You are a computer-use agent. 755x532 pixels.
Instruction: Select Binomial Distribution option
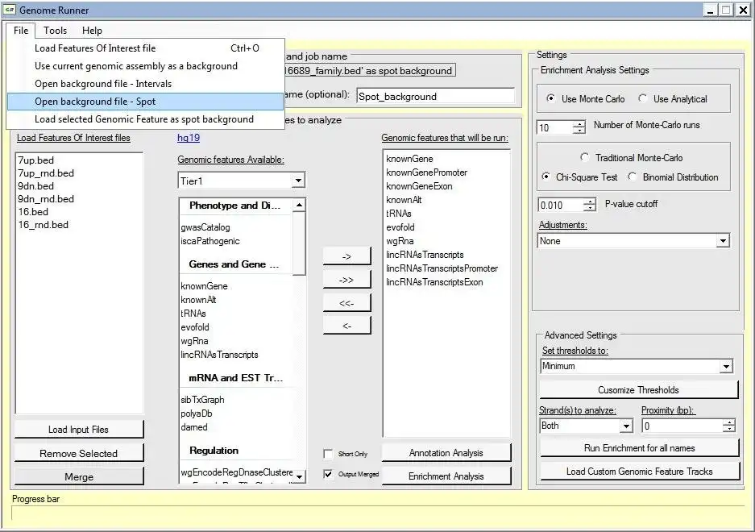(633, 177)
